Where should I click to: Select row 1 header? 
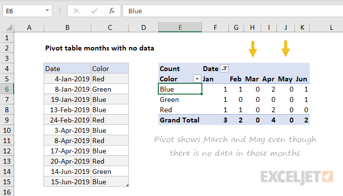[7, 38]
